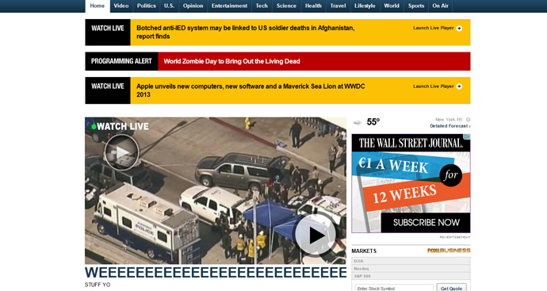Click the first WATCH LIVE black label

pyautogui.click(x=108, y=32)
